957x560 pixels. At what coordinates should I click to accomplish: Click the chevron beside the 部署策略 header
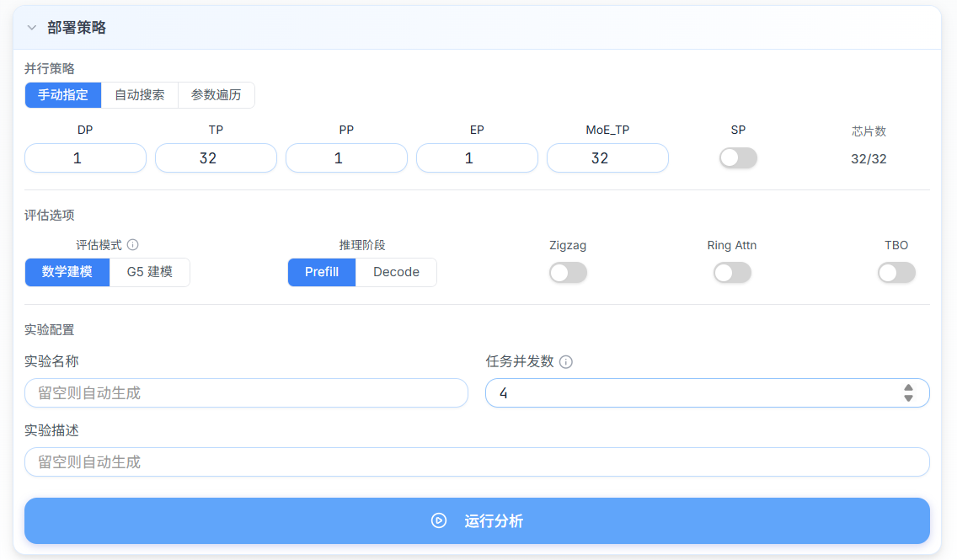point(32,27)
